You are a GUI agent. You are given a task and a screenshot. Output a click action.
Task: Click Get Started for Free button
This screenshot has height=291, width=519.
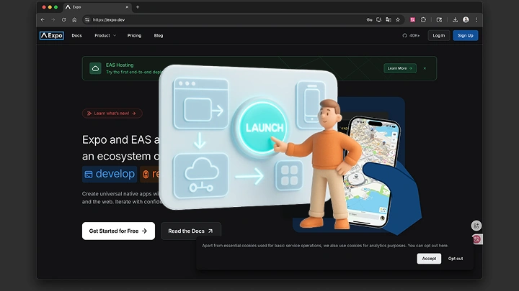click(118, 231)
